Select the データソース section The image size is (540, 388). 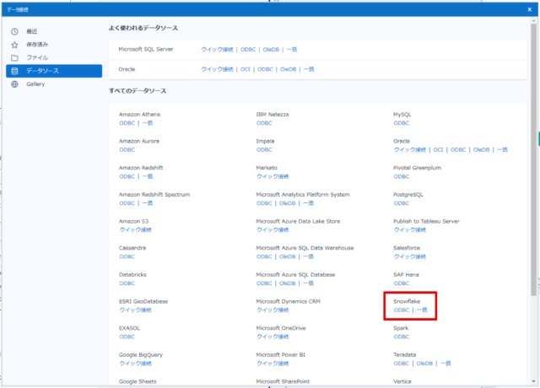pyautogui.click(x=54, y=71)
